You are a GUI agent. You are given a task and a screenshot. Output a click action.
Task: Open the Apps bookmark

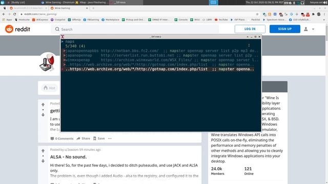[7, 19]
